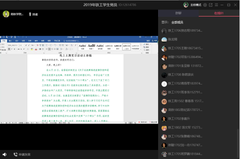Viewport: 240px width, 159px height.
Task: Select member 铁工1705班 with number 181844
Action: coord(199,154)
